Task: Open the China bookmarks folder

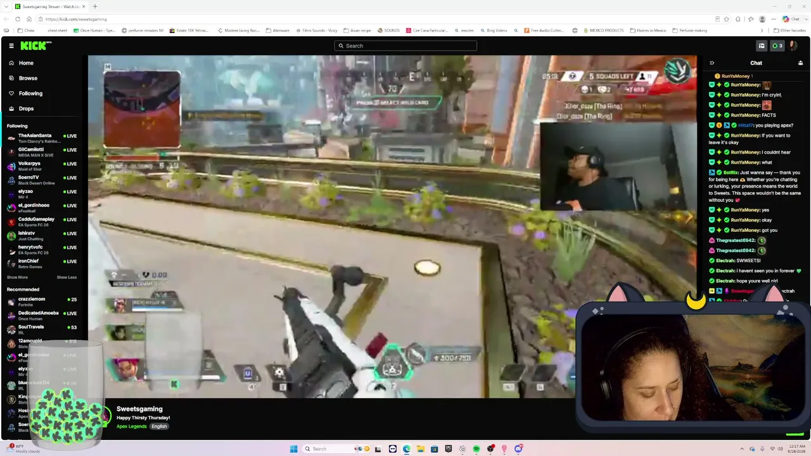Action: (27, 30)
